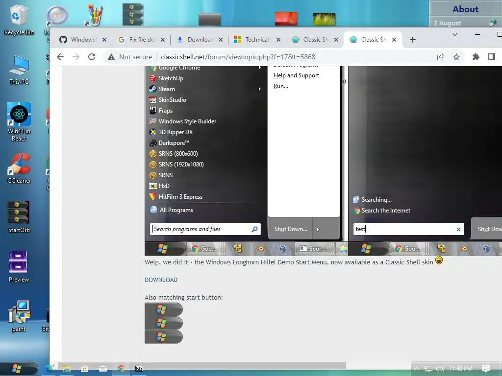Click Windows Style Builder entry
This screenshot has width=502, height=376.
coord(187,121)
